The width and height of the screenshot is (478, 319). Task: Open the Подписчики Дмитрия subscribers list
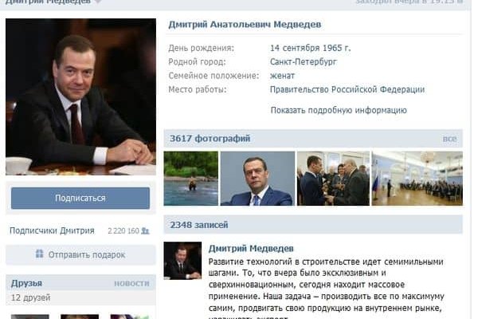pos(52,230)
